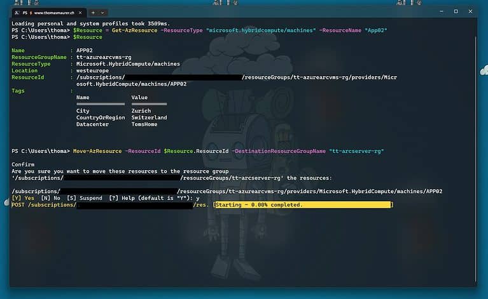Screen dimensions: 488x299
Task: Click the 'Zurich' tag value
Action: 141,111
